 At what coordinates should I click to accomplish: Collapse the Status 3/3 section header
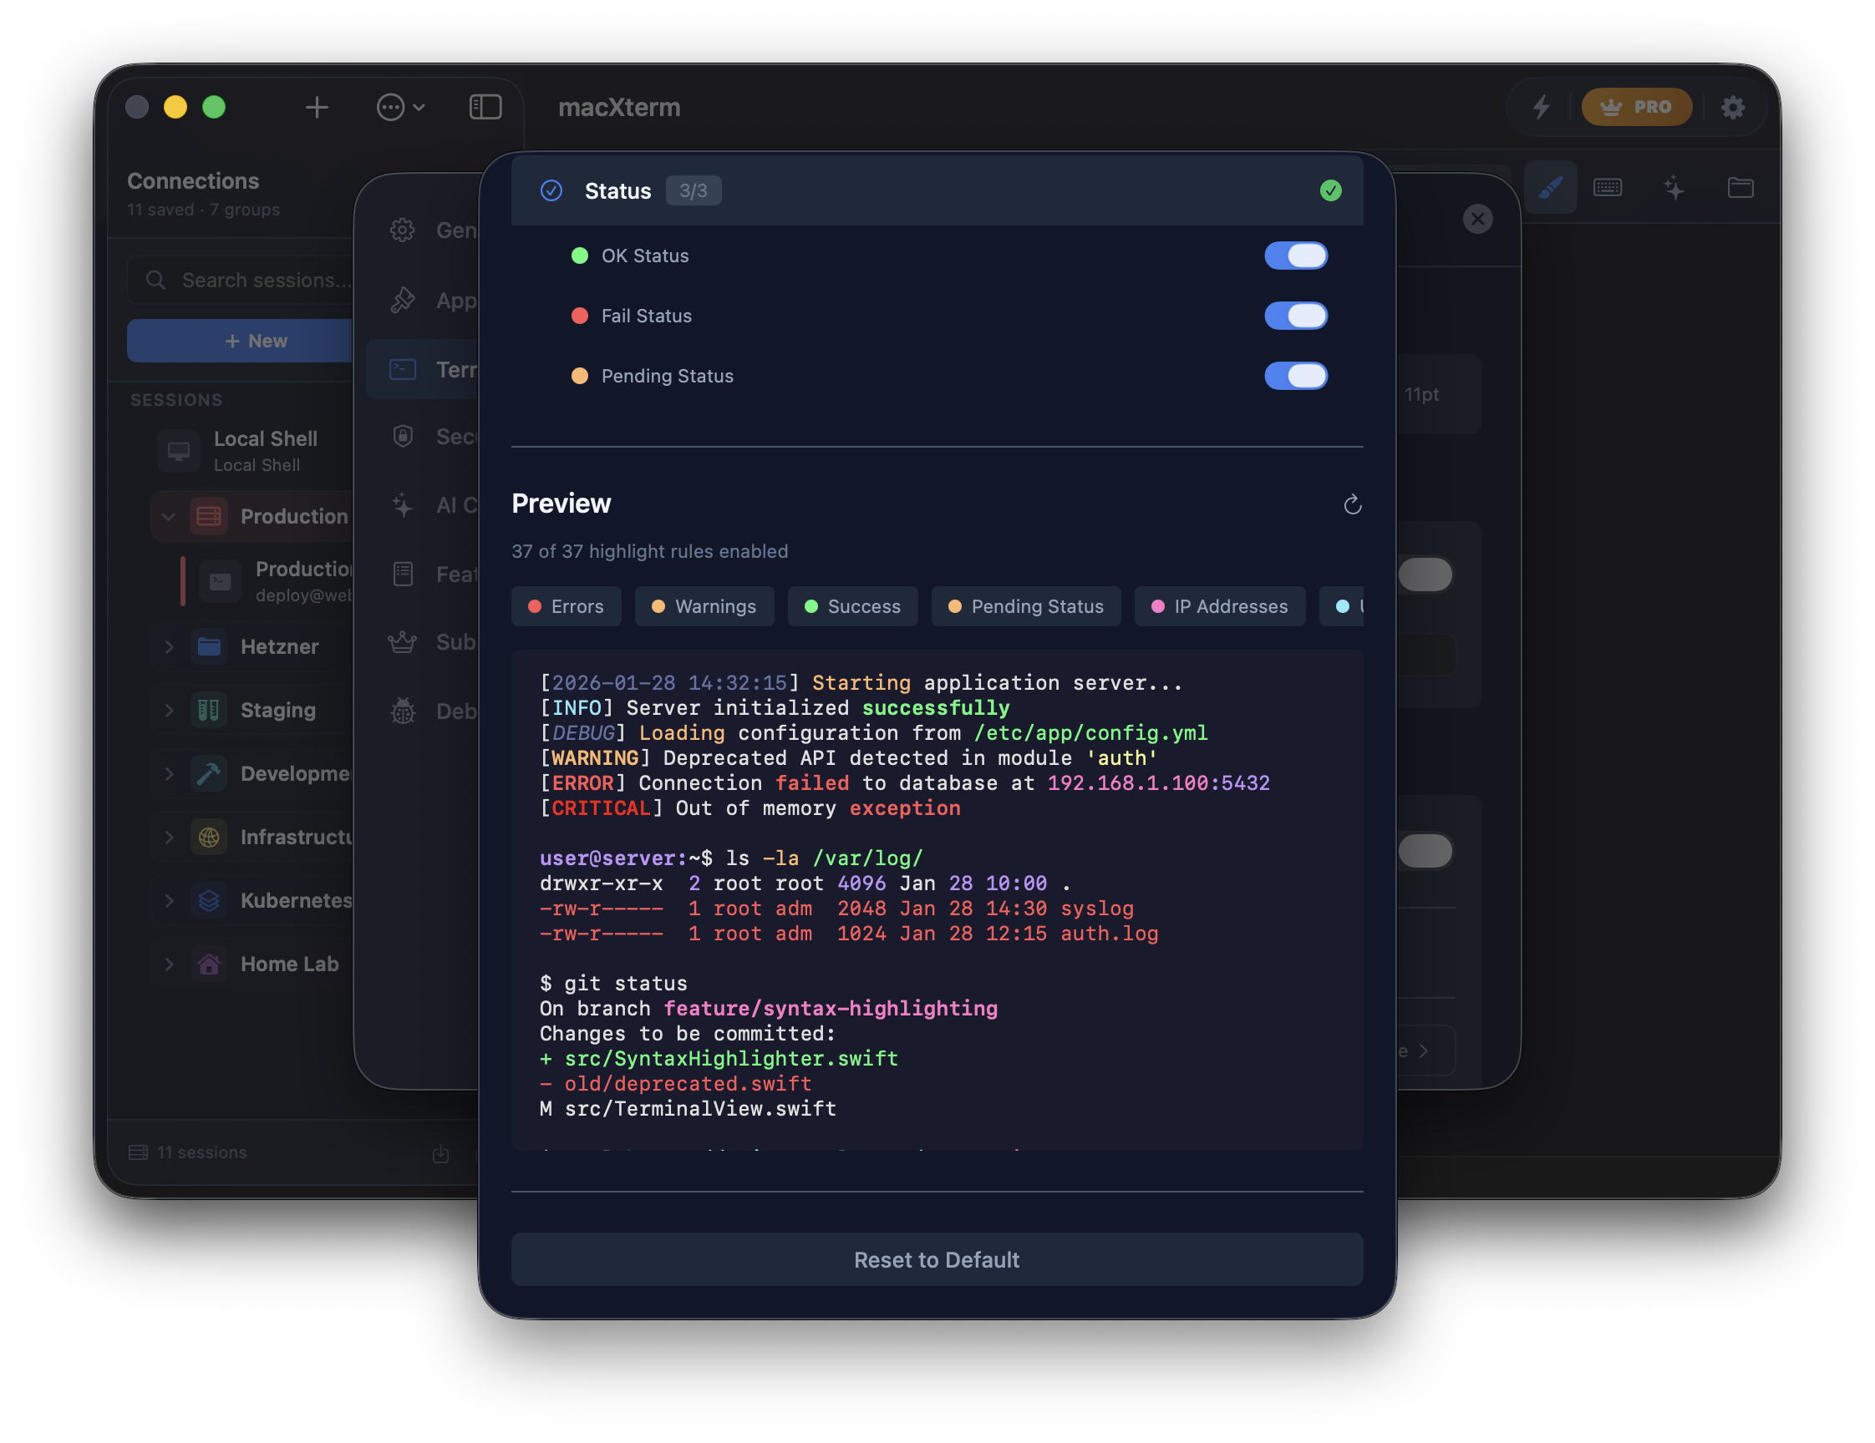(937, 190)
